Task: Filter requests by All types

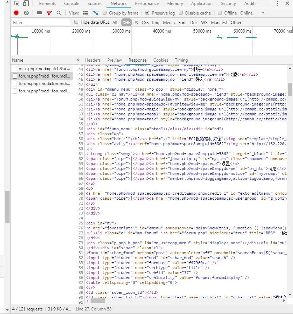Action: click(x=115, y=22)
